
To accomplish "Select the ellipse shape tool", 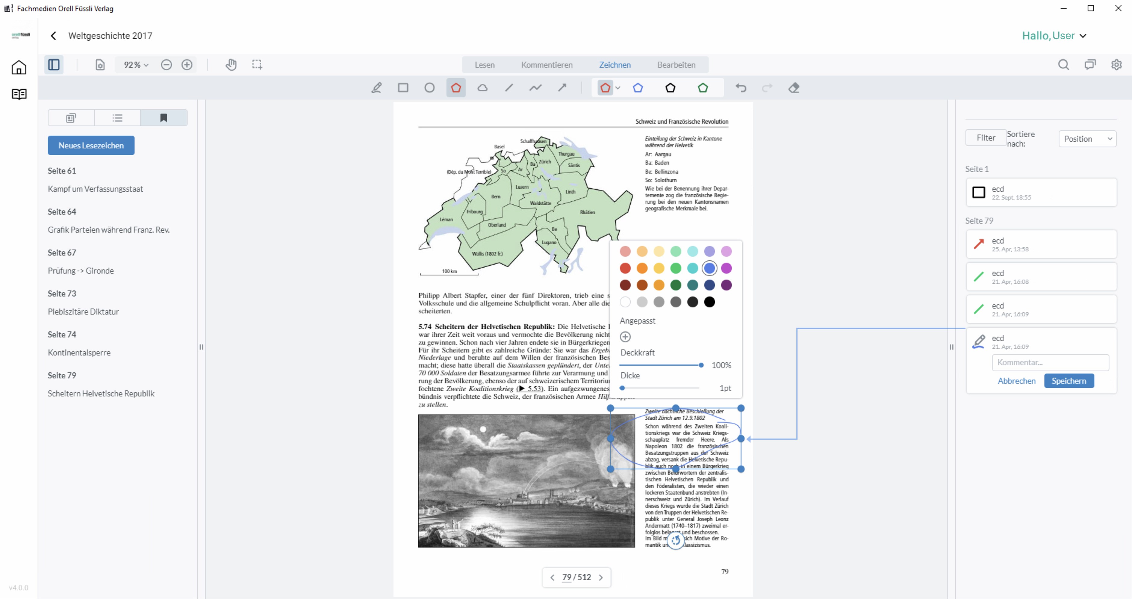I will (x=429, y=88).
